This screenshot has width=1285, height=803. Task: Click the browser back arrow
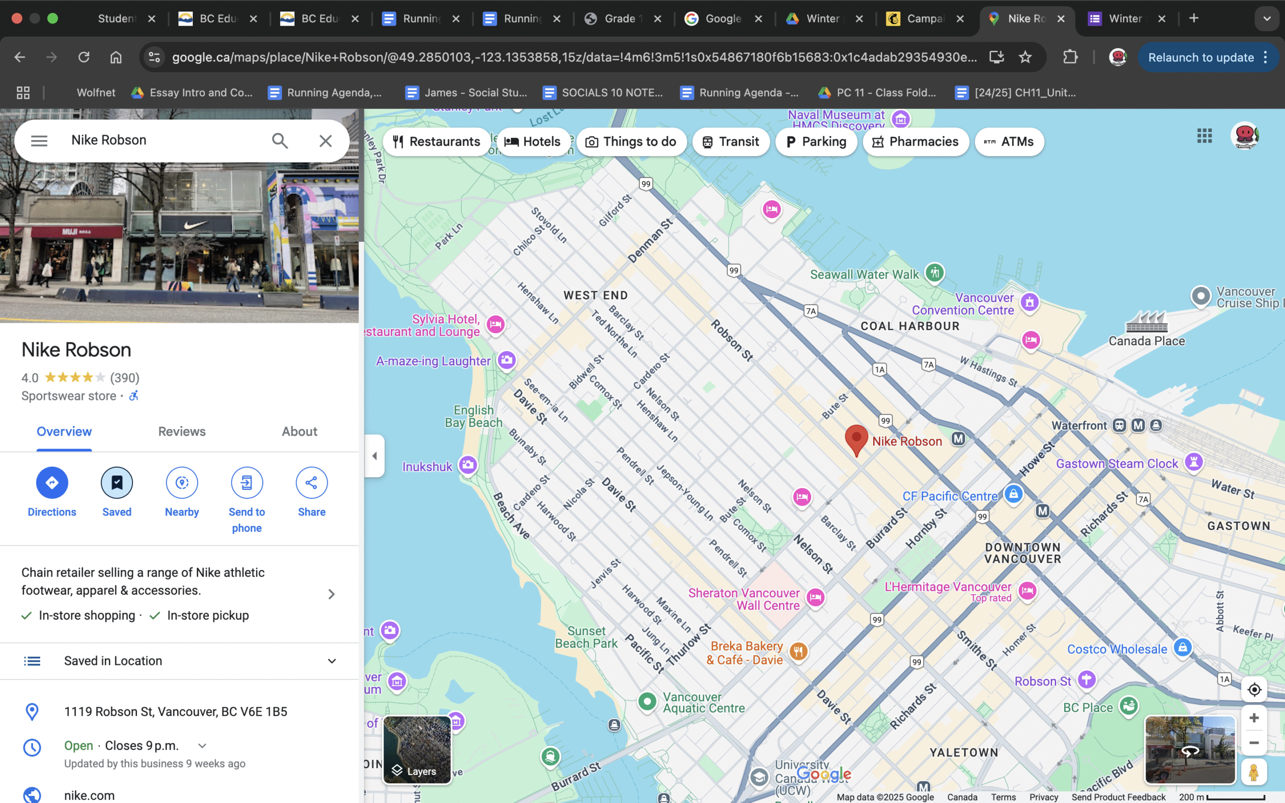click(x=20, y=57)
